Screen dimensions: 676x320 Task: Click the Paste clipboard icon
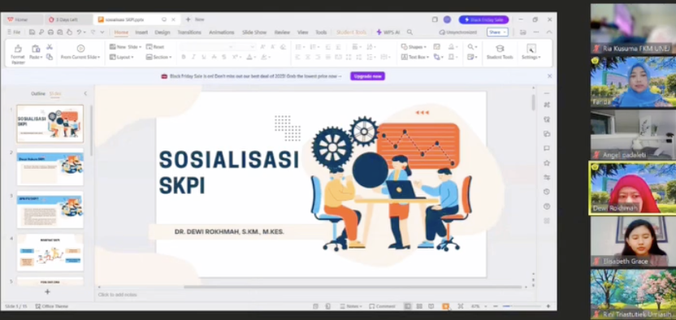tap(36, 49)
